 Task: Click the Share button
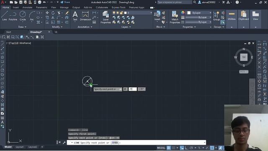(65, 2)
